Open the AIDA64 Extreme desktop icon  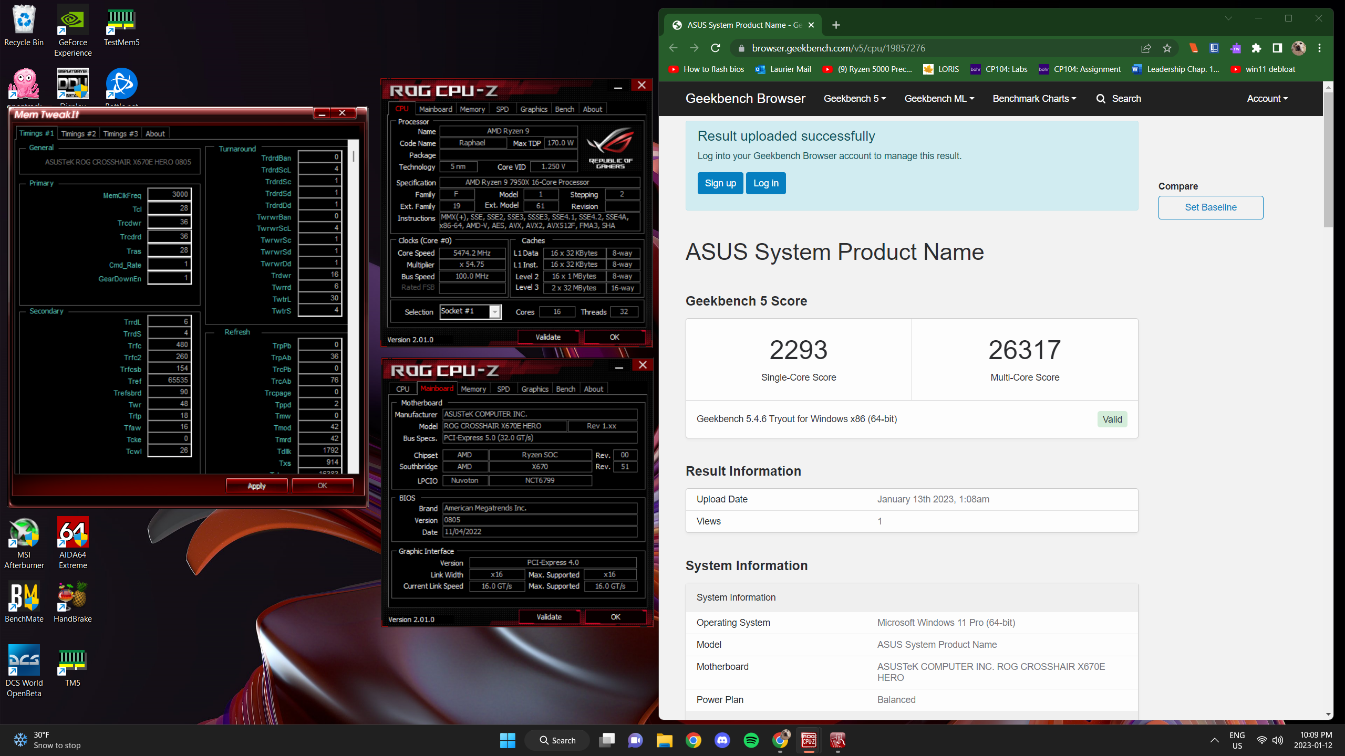(73, 543)
